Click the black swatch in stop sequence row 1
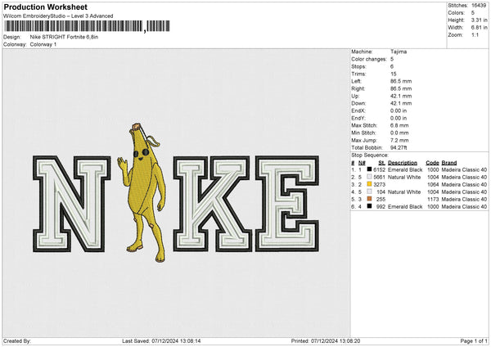This screenshot has width=491, height=347. pos(370,169)
